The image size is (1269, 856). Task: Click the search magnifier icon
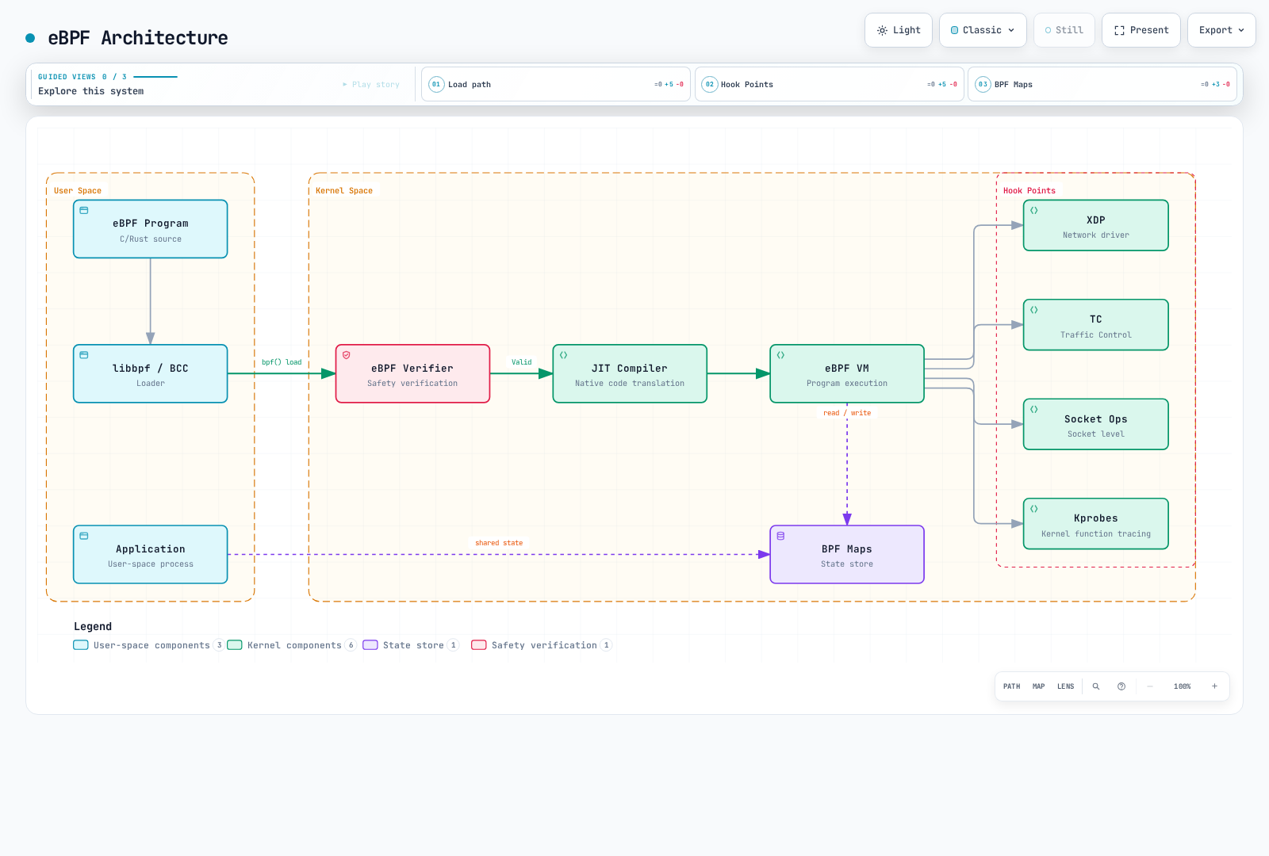1096,686
